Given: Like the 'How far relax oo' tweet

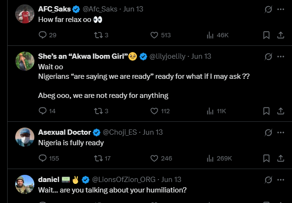Looking at the screenshot, I should point(154,35).
